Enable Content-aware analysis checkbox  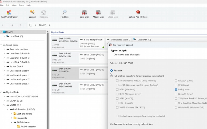click(117, 116)
